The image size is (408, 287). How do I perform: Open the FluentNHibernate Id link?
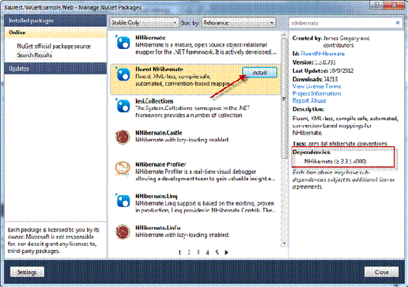(323, 54)
